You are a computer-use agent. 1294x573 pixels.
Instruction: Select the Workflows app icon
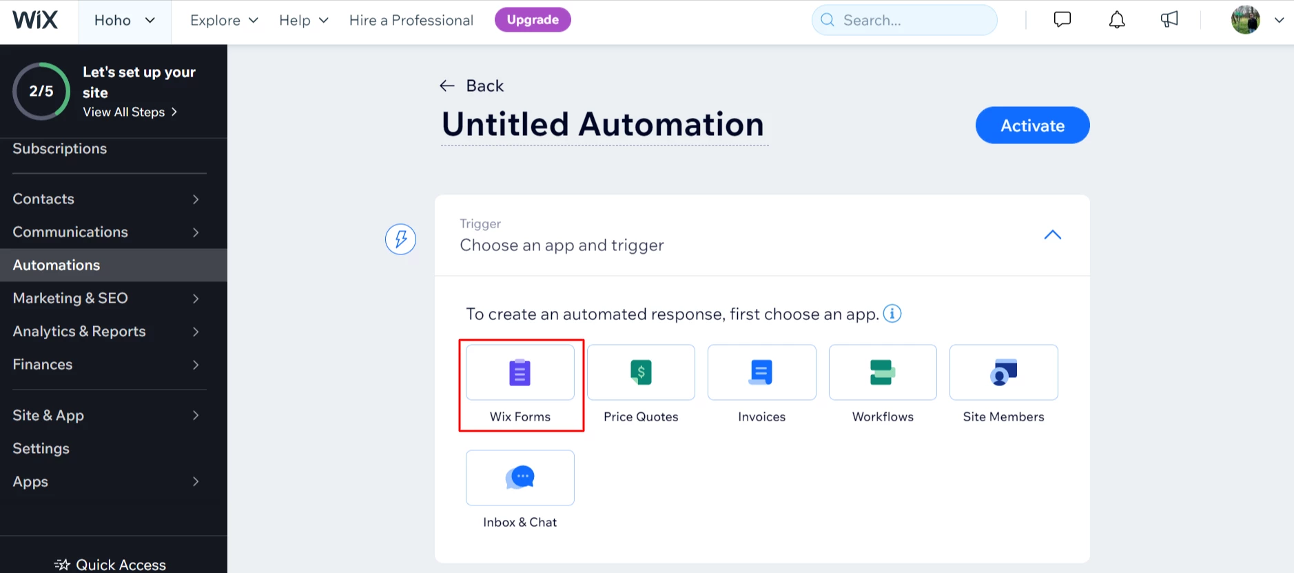(883, 372)
